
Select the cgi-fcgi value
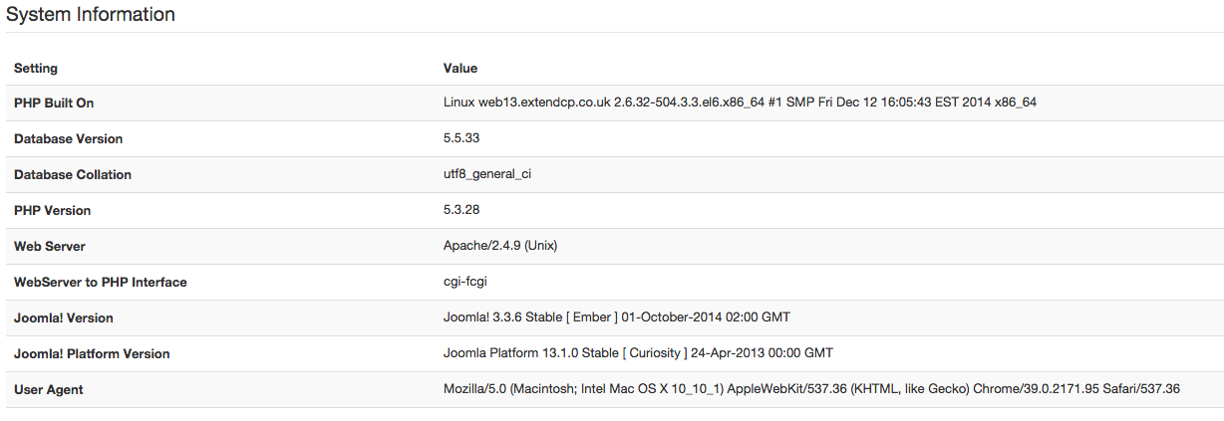click(467, 282)
